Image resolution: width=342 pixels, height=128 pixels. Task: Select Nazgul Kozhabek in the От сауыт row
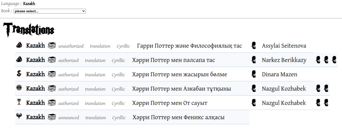coord(284,103)
